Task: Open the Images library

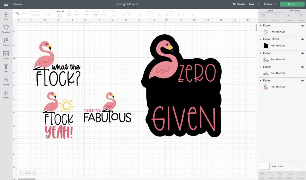Action: 6,55
